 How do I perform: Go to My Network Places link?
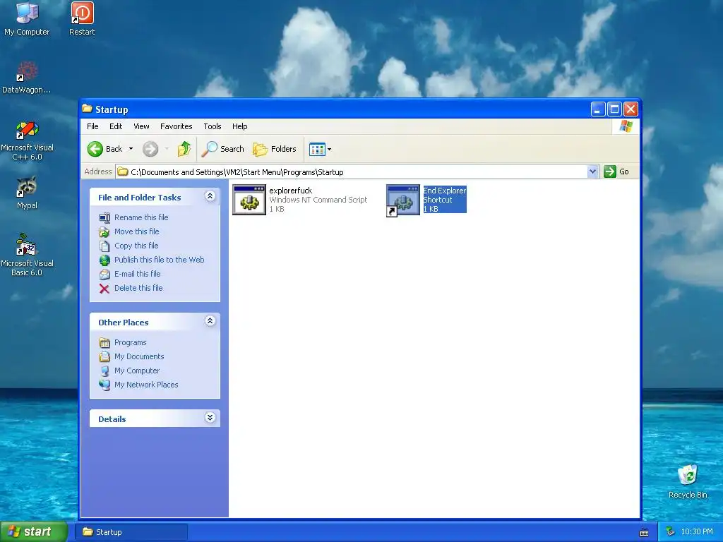pos(146,385)
